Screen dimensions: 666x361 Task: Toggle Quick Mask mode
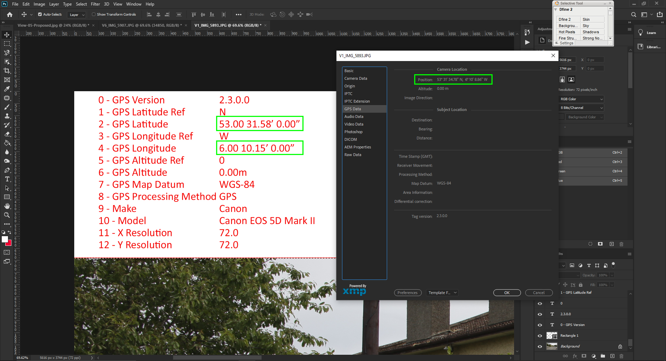click(7, 252)
